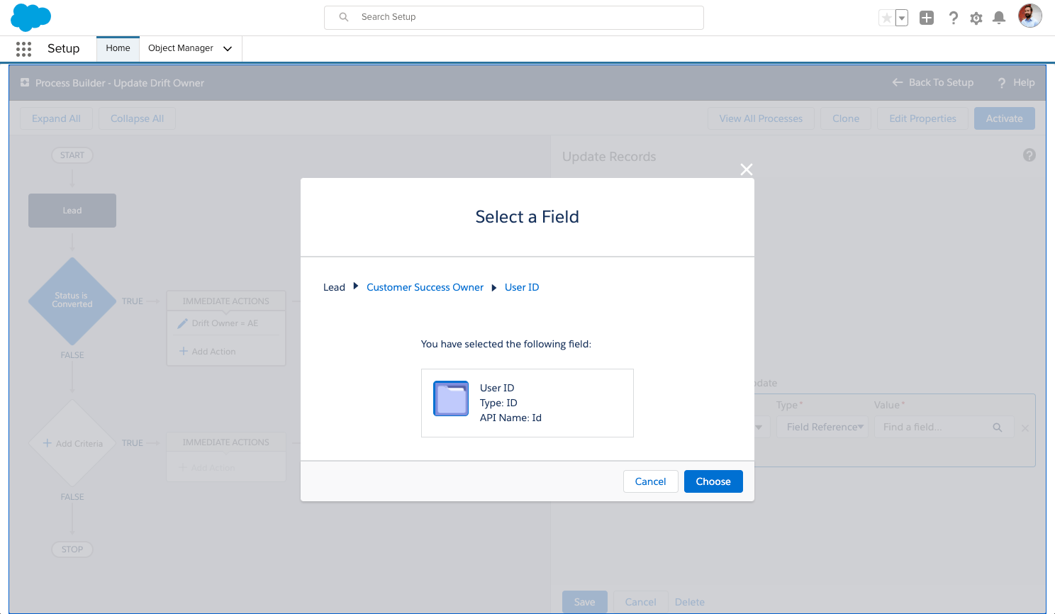Screen dimensions: 1055x614
Task: Click inside the Search Setup field
Action: click(x=514, y=17)
